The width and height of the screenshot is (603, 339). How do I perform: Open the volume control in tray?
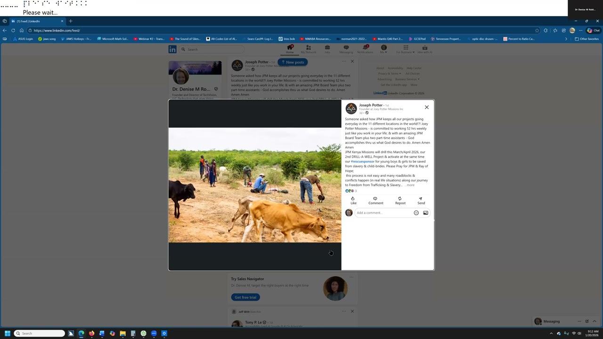[x=579, y=333]
